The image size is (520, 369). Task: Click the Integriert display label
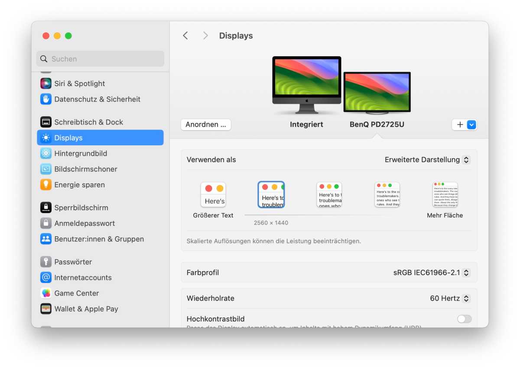pos(306,125)
